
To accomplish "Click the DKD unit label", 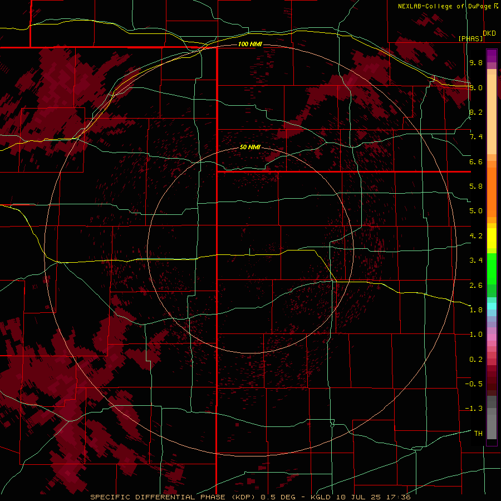I will pos(489,33).
